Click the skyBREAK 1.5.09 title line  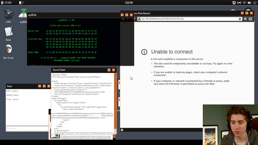pyautogui.click(x=66, y=20)
